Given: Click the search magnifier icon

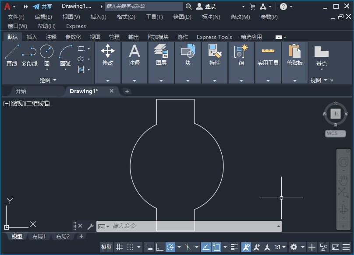Looking at the screenshot, I should (188, 7).
